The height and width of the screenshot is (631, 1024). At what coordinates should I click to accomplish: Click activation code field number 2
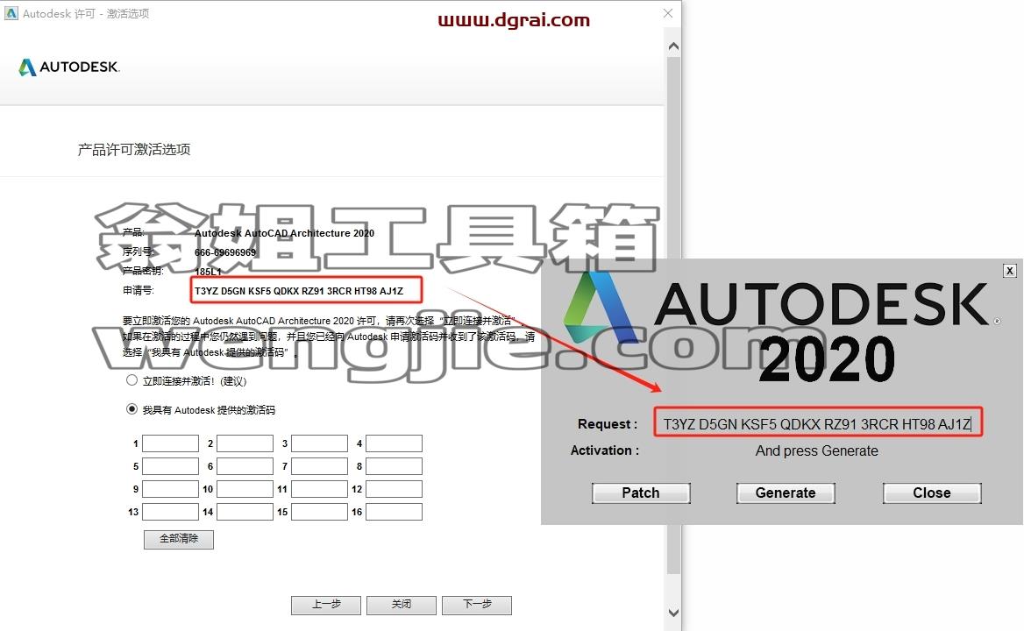click(245, 443)
